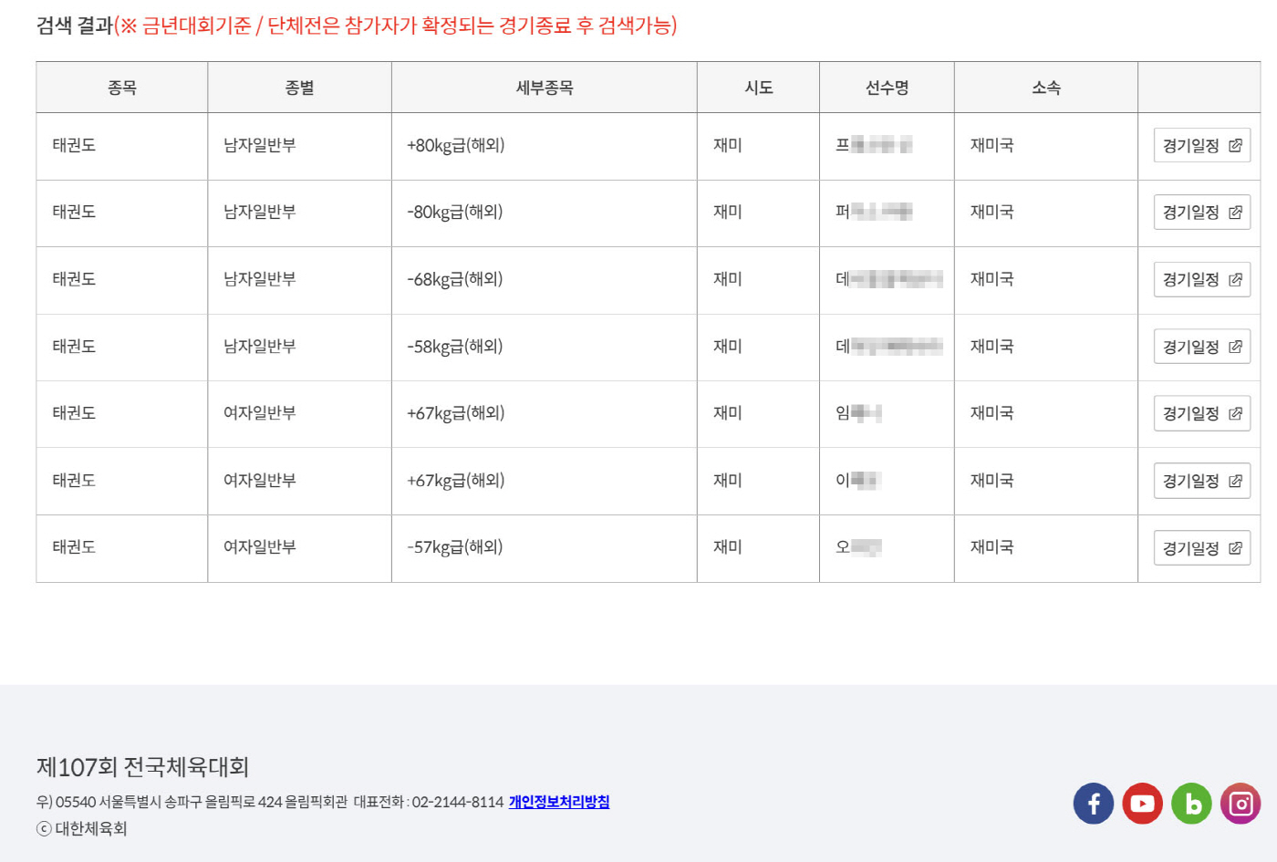Viewport: 1277px width, 862px height.
Task: Click the player name starting with 오
Action: point(858,547)
